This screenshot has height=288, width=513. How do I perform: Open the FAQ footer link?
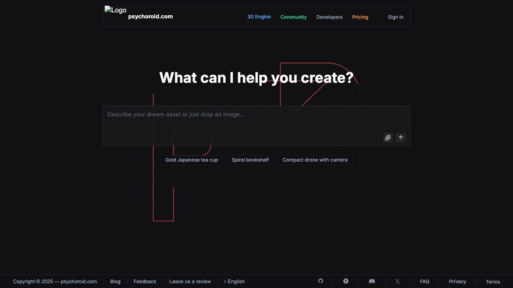pos(424,282)
